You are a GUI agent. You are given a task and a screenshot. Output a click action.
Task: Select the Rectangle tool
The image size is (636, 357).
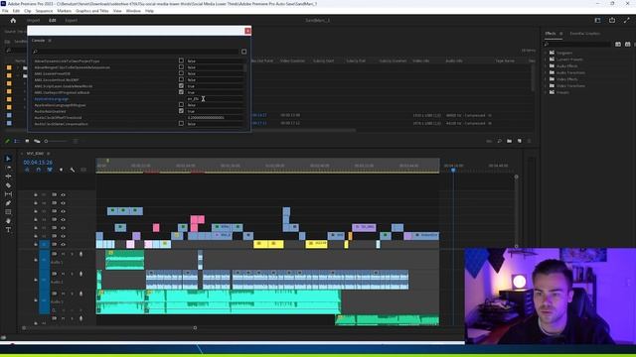click(x=8, y=212)
